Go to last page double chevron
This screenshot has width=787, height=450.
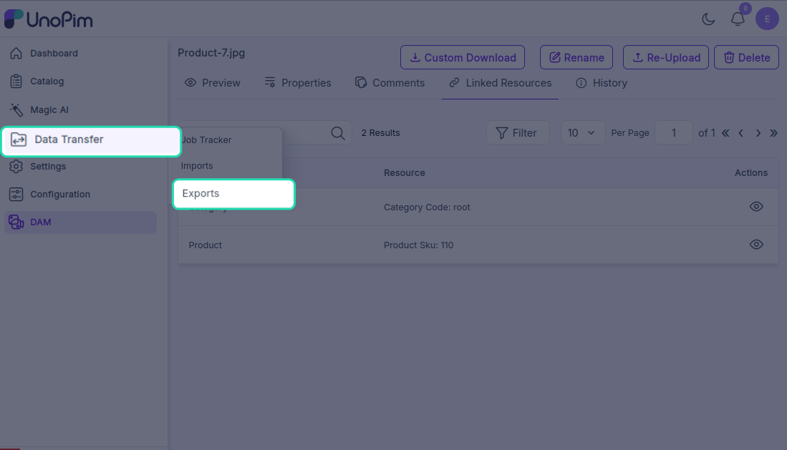tap(773, 133)
